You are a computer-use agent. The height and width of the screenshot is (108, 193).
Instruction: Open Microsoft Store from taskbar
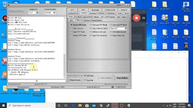pyautogui.click(x=87, y=105)
